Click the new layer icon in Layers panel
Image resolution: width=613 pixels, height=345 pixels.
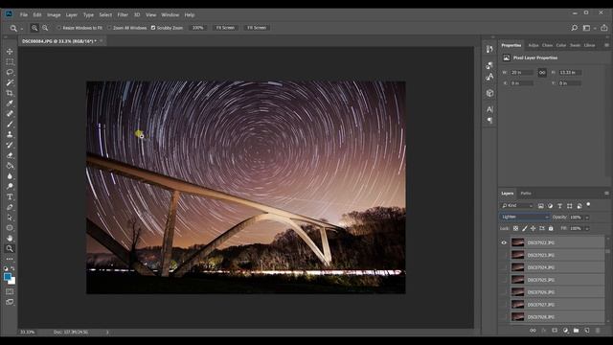[587, 331]
